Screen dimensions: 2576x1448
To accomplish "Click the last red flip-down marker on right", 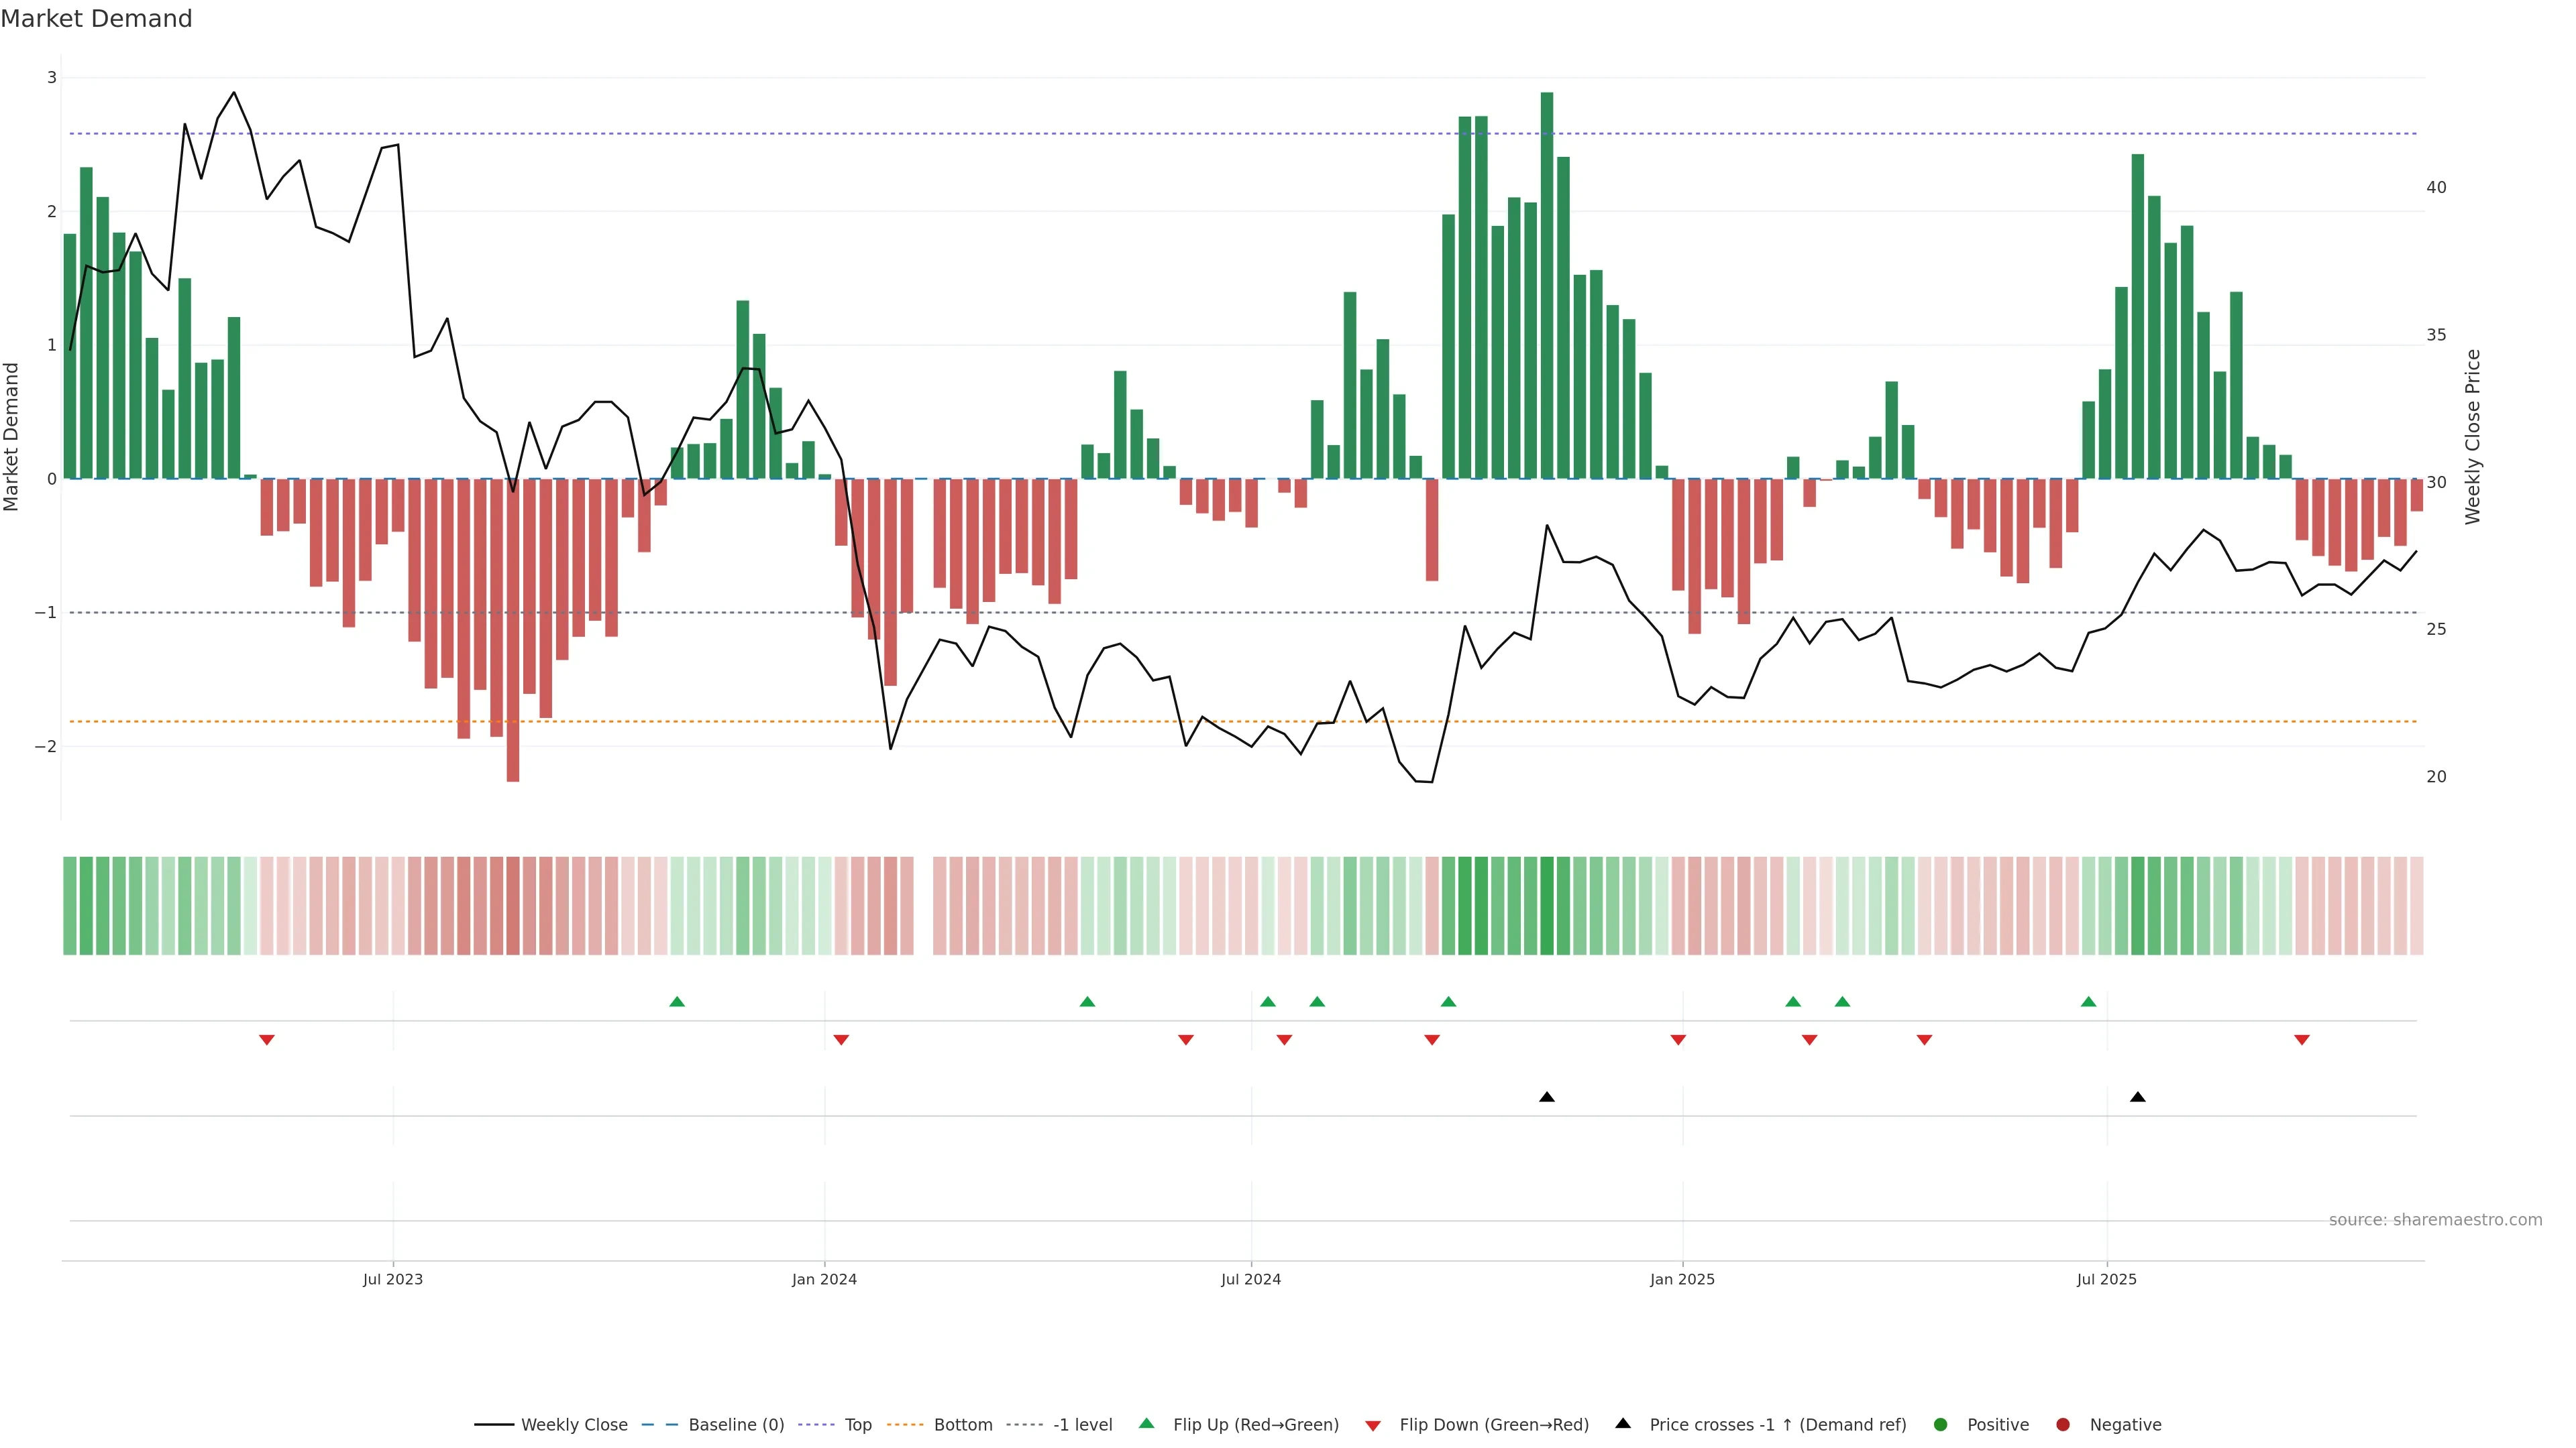I will 2301,1040.
